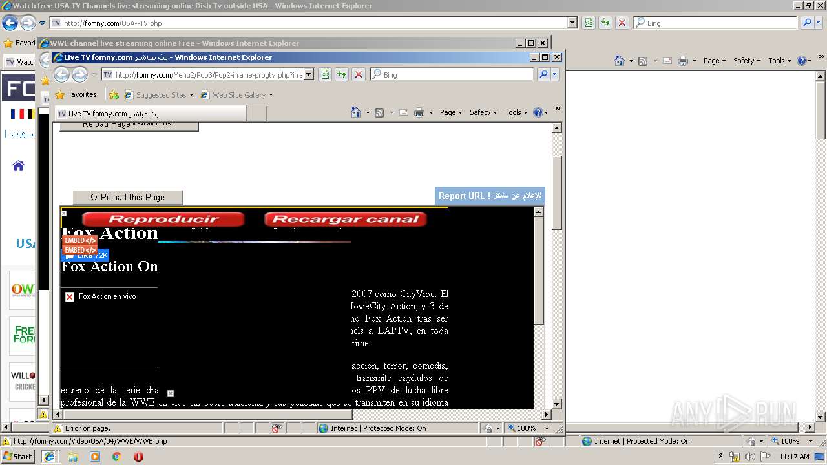Viewport: 827px width, 465px height.
Task: Open Web Slice Gallery dropdown in popup
Action: coord(271,95)
